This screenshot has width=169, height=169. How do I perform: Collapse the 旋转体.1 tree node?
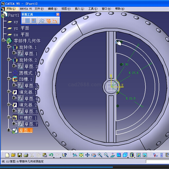9,47
